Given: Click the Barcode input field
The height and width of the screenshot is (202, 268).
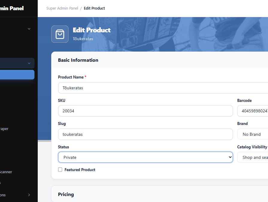Looking at the screenshot, I should pos(253,111).
